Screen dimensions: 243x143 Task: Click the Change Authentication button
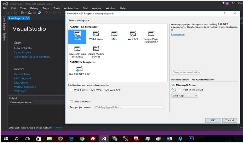coord(186,72)
